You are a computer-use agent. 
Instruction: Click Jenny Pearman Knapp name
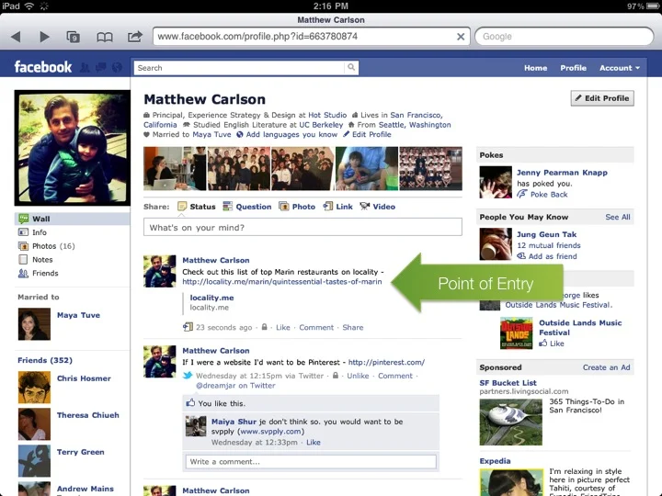click(x=562, y=172)
